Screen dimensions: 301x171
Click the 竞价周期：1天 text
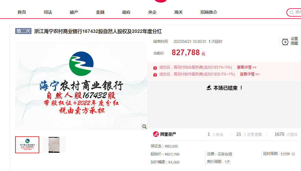click(219, 162)
